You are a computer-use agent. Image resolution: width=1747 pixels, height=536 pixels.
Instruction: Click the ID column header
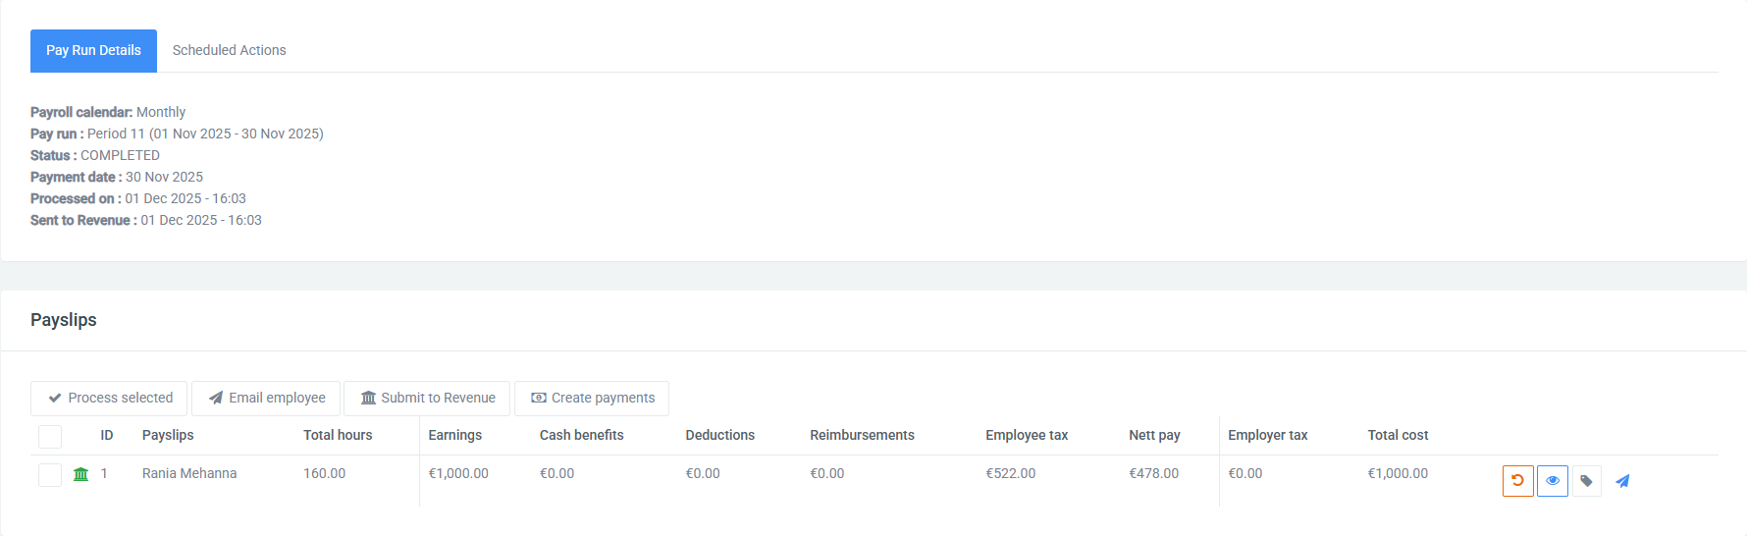click(106, 435)
